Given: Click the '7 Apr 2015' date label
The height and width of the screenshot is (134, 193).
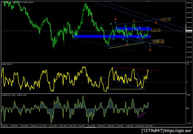Looking at the screenshot, I should pyautogui.click(x=120, y=126).
